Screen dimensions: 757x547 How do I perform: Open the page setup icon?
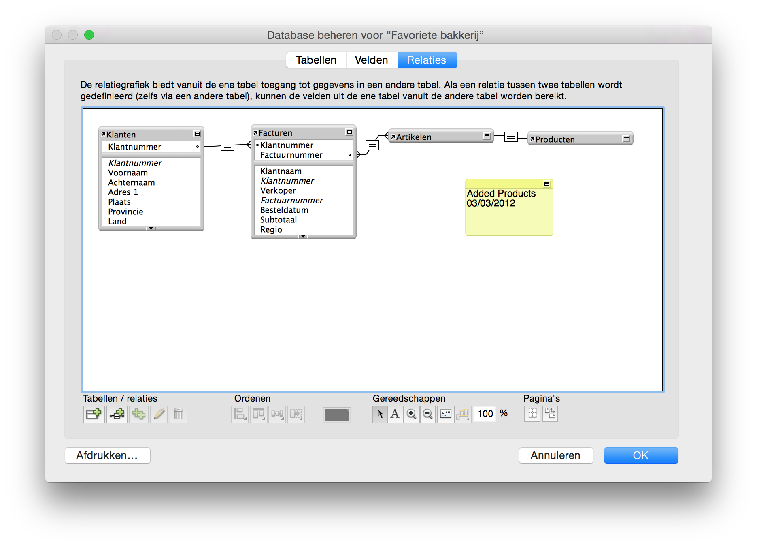550,414
